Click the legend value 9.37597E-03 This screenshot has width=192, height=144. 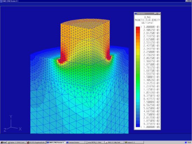152,124
